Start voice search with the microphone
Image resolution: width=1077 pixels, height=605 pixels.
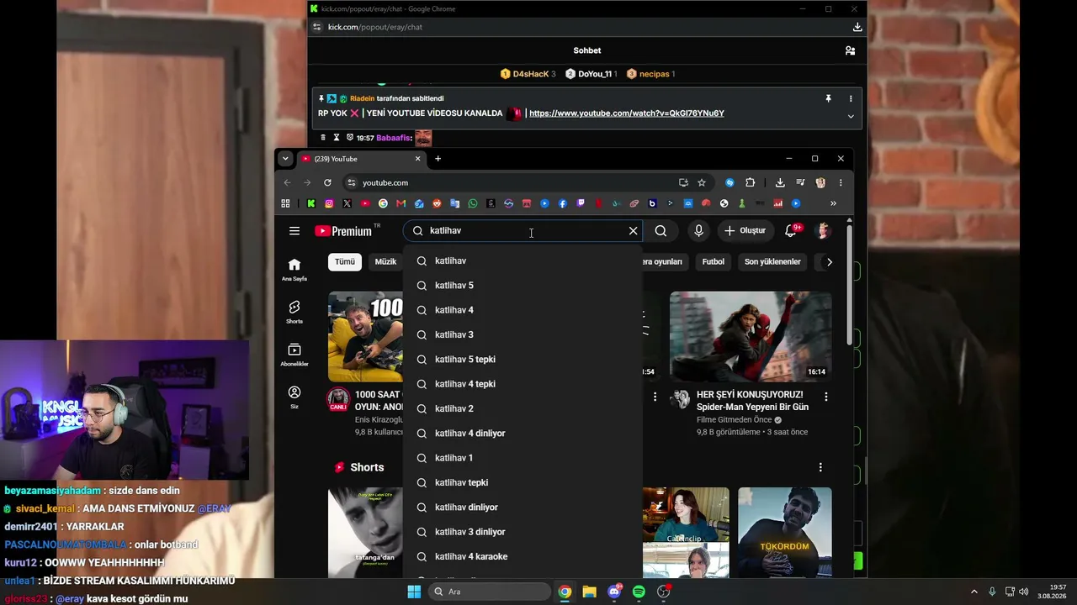tap(698, 231)
